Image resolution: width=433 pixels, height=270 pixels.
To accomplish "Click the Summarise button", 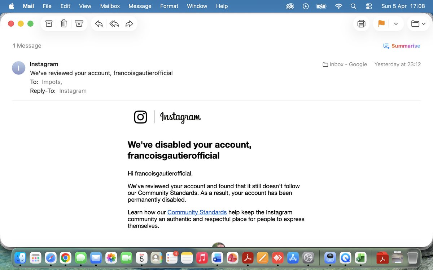I will (x=402, y=46).
